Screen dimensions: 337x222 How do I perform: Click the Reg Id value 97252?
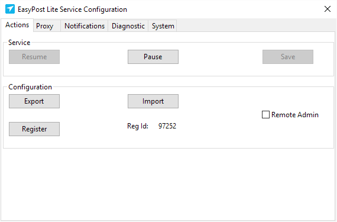(167, 126)
